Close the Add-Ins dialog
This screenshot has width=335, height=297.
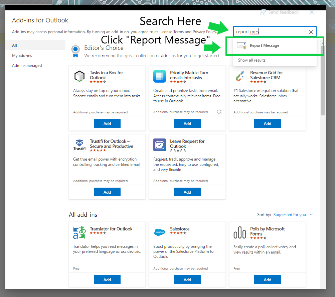pos(312,12)
